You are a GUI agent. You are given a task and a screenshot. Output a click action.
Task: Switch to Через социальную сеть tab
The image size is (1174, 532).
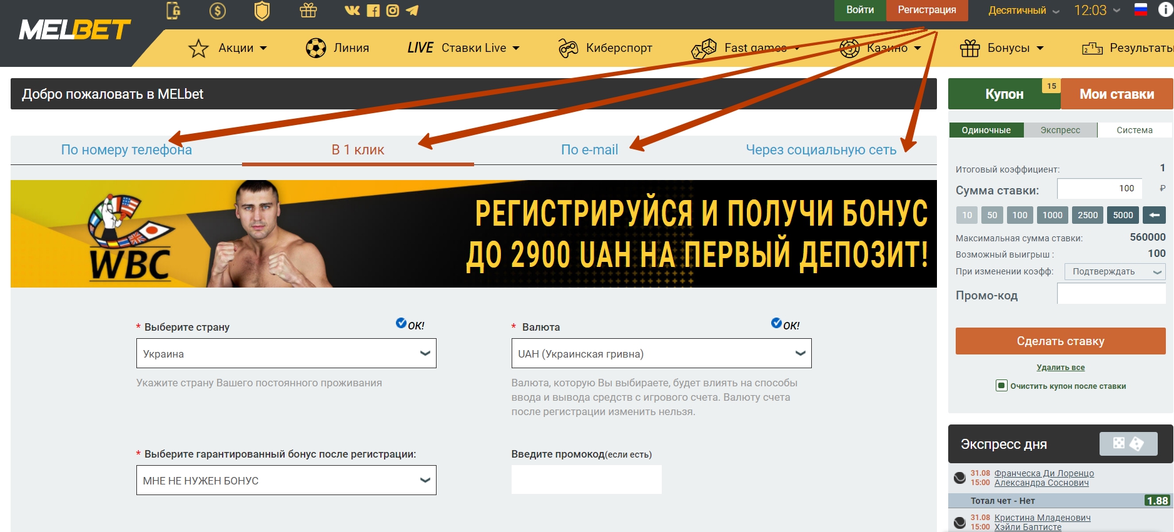821,150
